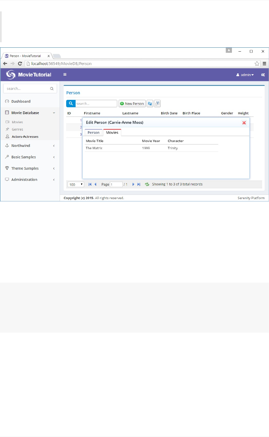This screenshot has width=269, height=437.
Task: Sort by Movie Year column
Action: [x=151, y=141]
